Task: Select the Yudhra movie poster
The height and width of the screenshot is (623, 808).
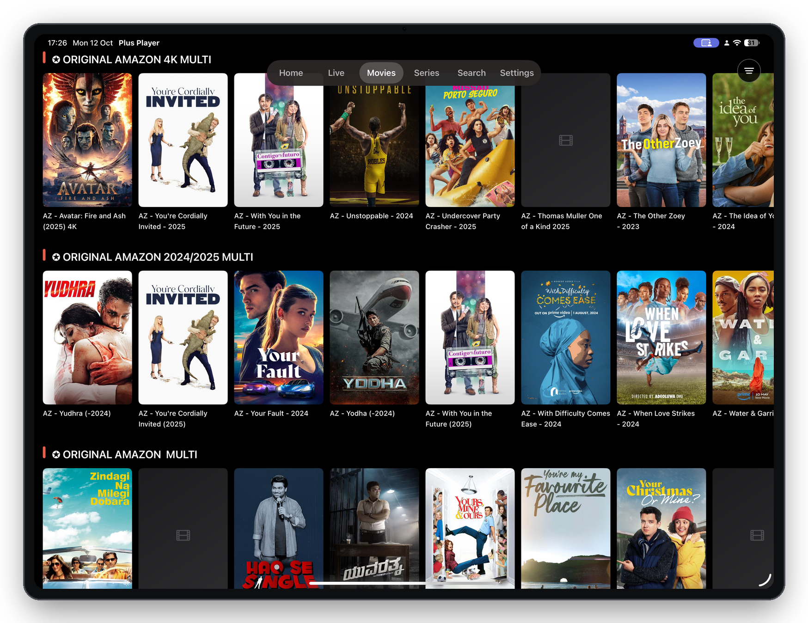Action: click(x=87, y=337)
